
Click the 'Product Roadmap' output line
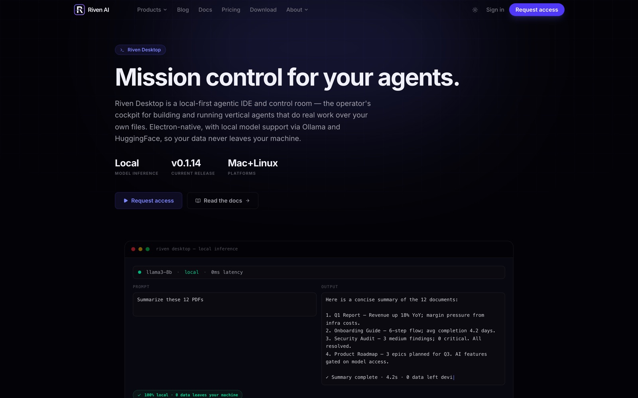(x=406, y=358)
